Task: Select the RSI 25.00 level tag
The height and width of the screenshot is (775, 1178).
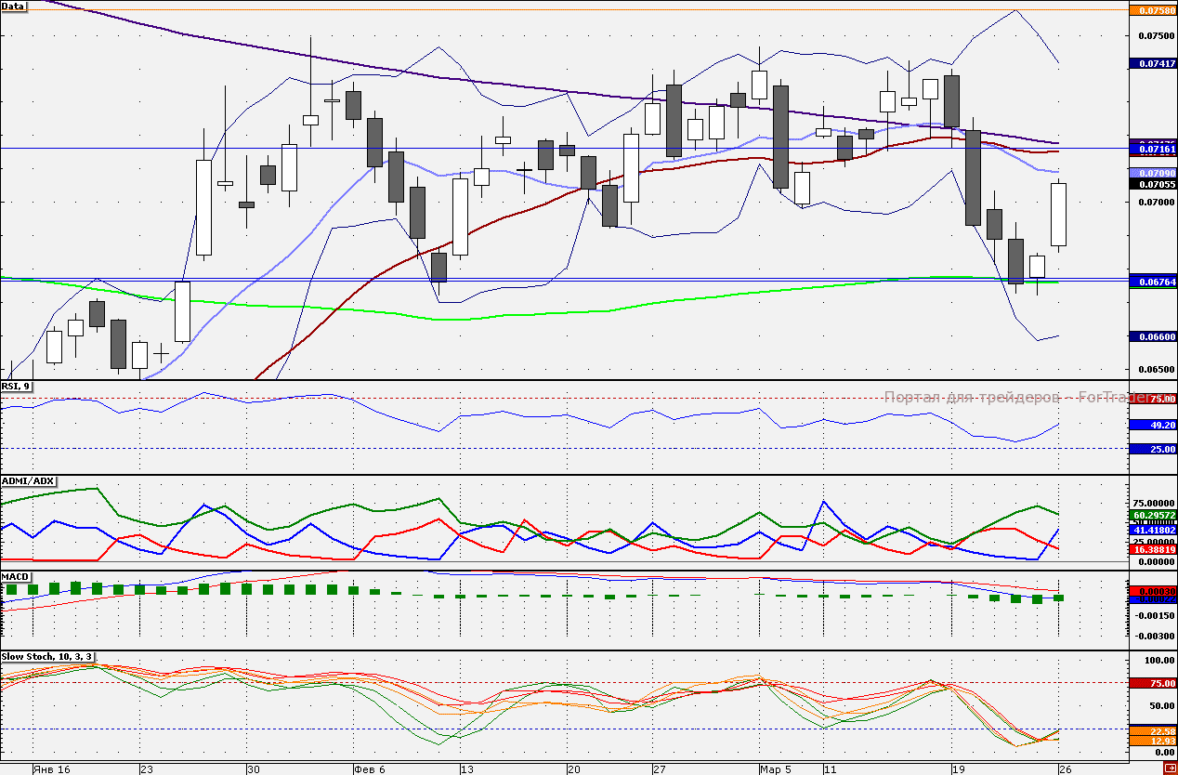Action: [1152, 449]
